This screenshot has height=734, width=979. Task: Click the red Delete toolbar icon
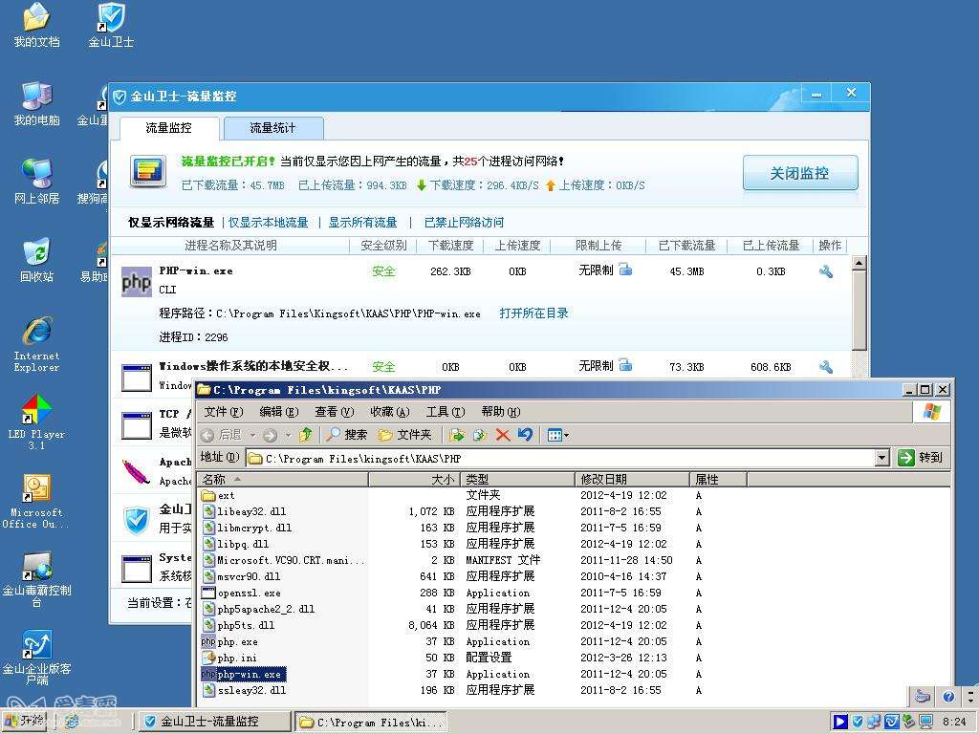point(503,435)
